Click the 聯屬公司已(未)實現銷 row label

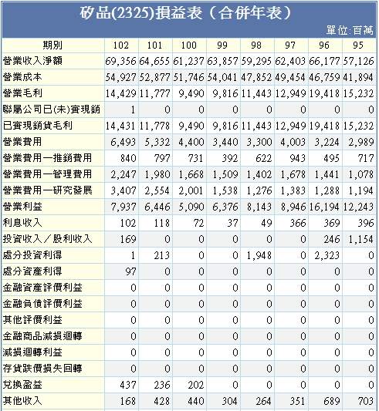pyautogui.click(x=52, y=109)
